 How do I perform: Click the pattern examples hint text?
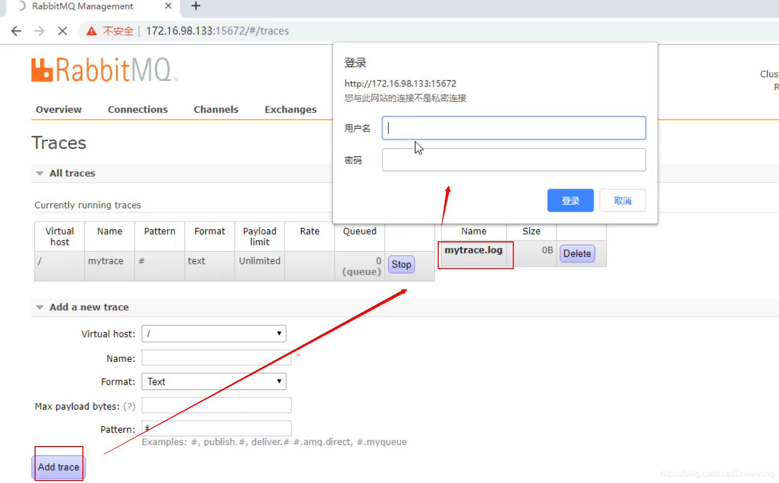coord(274,442)
